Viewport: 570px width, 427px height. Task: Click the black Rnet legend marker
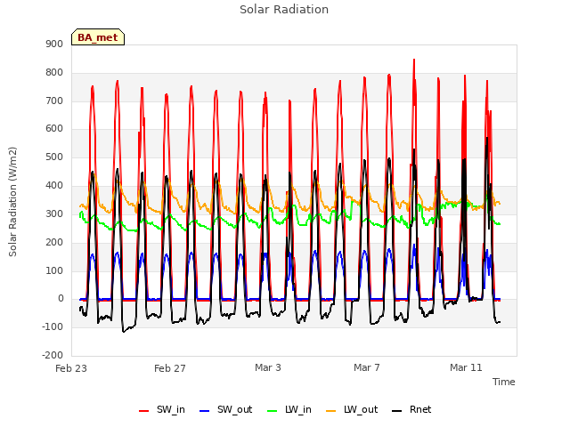(x=397, y=411)
